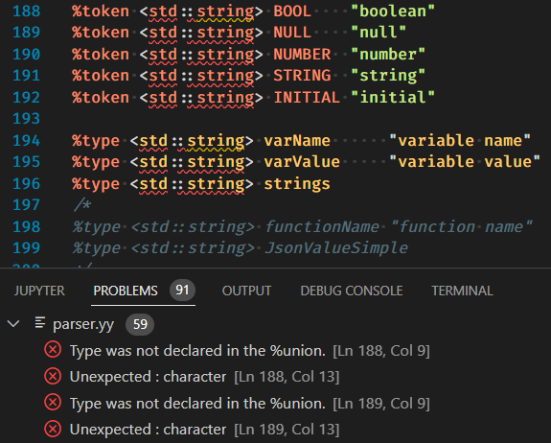Click the BOOL token name
The height and width of the screenshot is (443, 551).
pos(292,12)
